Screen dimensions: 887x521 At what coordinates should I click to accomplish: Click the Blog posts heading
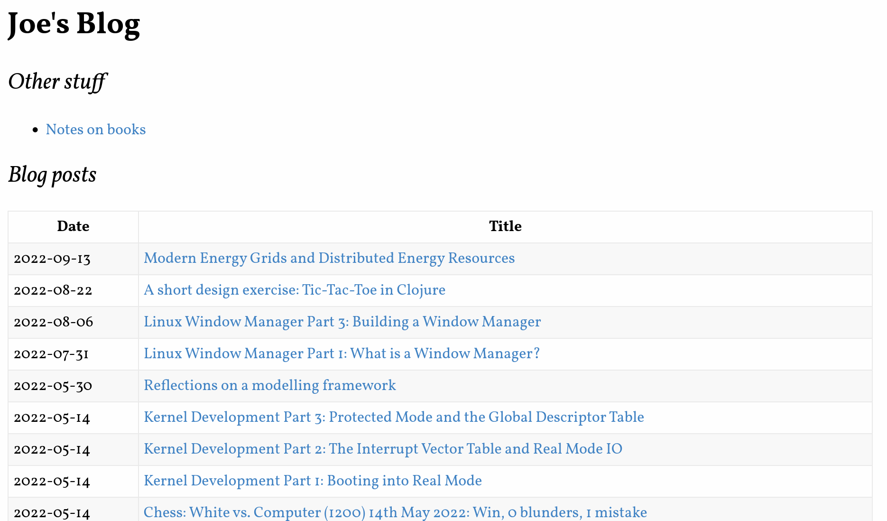[x=52, y=175]
